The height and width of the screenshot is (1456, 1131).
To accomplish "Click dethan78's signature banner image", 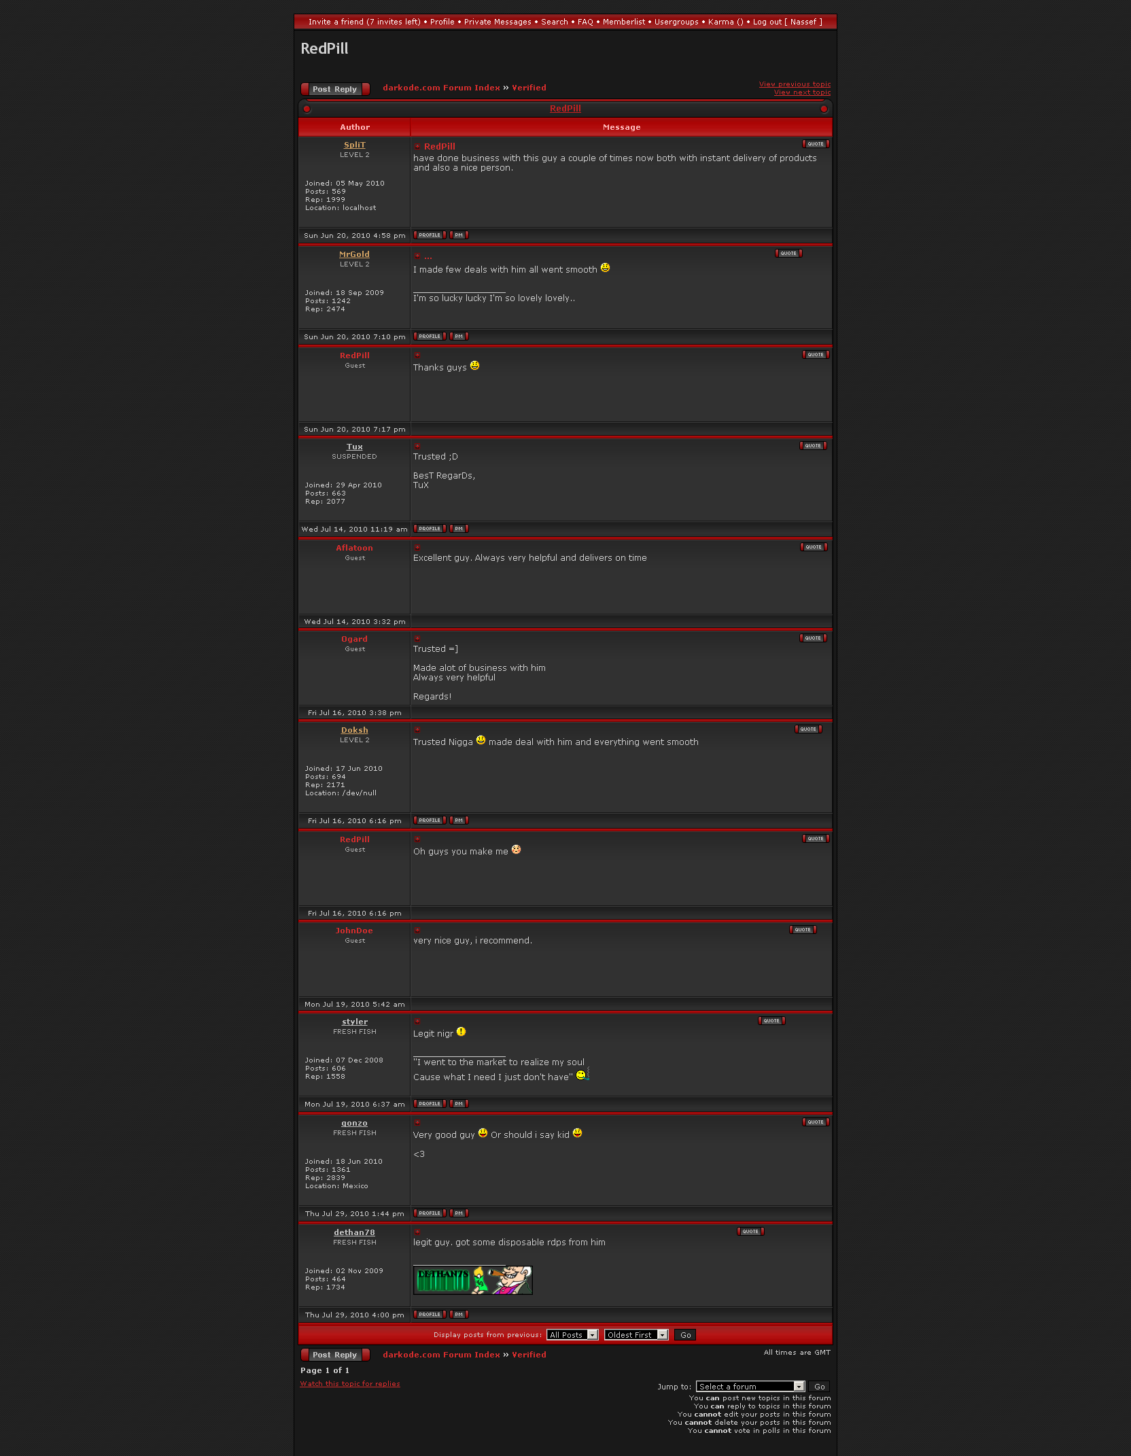I will [x=473, y=1281].
